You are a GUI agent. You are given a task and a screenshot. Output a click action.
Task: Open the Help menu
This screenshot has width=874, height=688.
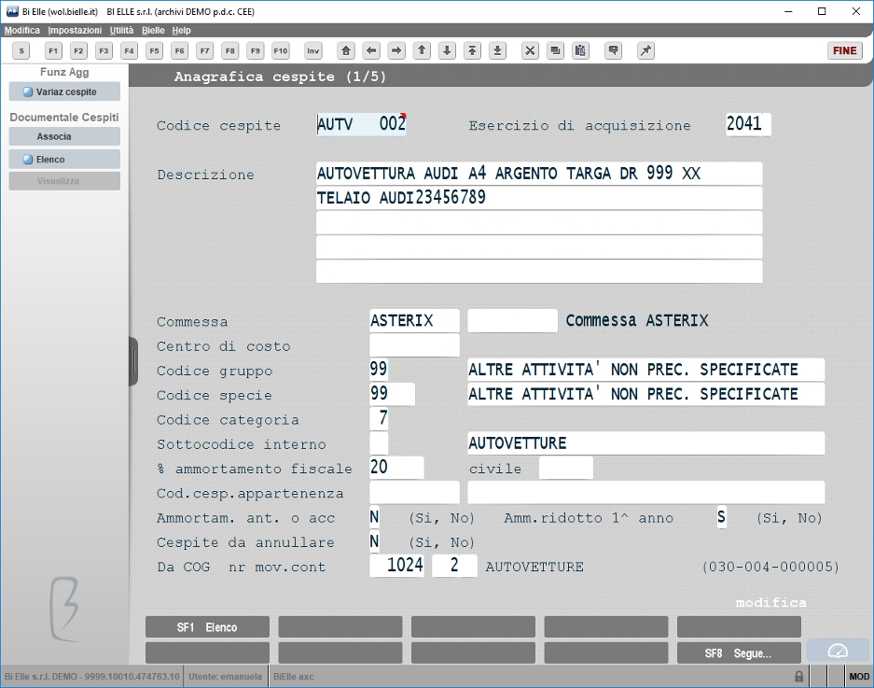coord(181,30)
